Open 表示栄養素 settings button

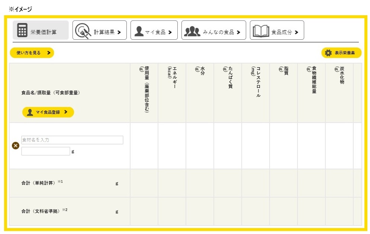tap(341, 53)
